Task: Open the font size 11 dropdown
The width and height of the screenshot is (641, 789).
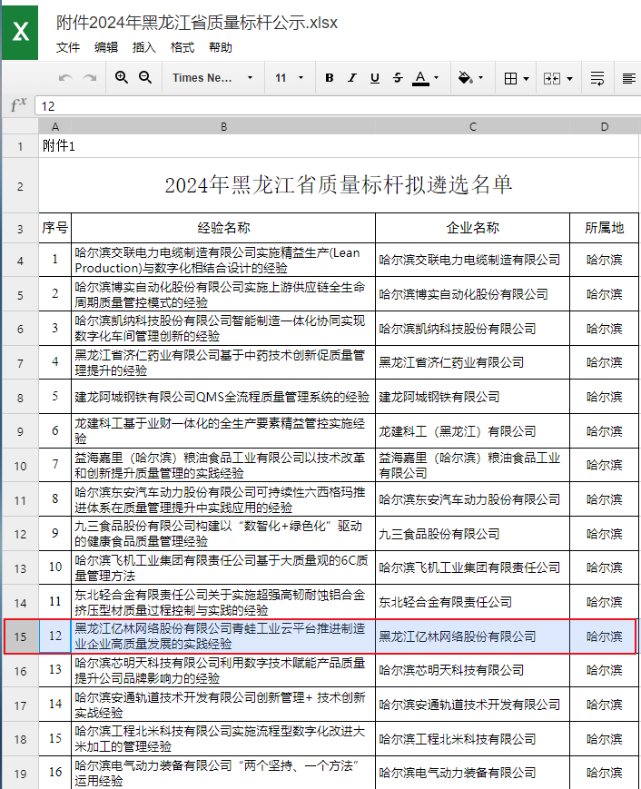Action: pos(290,78)
